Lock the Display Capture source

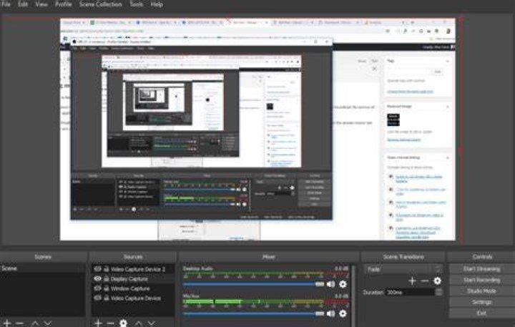pos(107,278)
